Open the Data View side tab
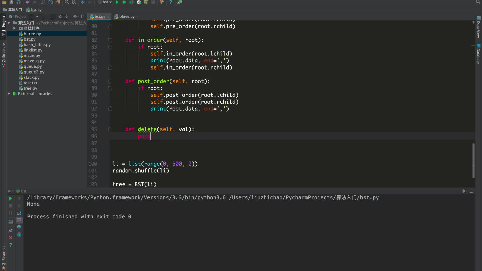The image size is (482, 271). (x=478, y=27)
